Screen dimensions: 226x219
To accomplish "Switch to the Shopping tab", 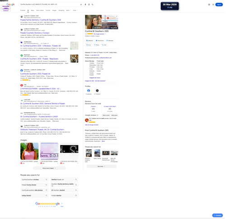I will pyautogui.click(x=61, y=10).
